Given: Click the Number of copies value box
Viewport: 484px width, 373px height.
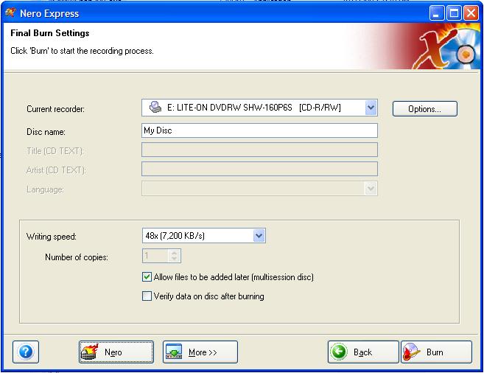Looking at the screenshot, I should 155,256.
